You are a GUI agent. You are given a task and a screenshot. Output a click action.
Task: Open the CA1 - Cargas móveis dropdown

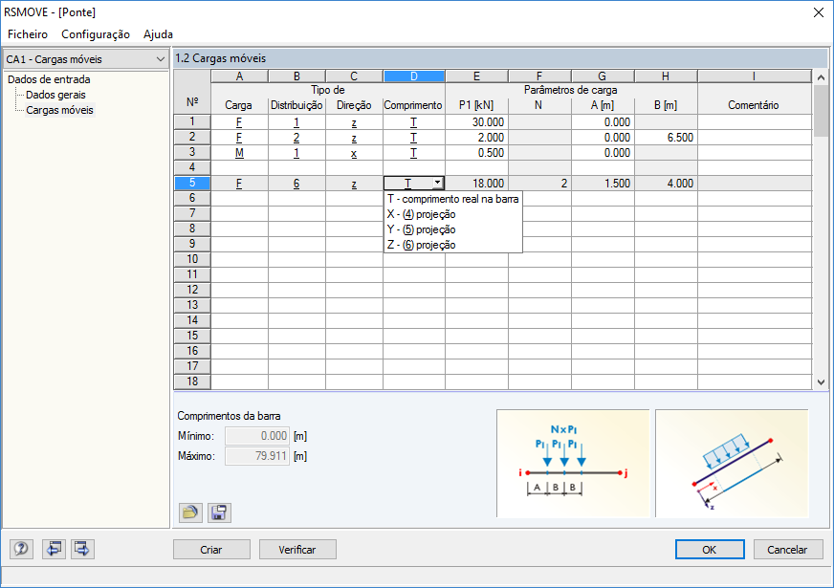(x=86, y=59)
